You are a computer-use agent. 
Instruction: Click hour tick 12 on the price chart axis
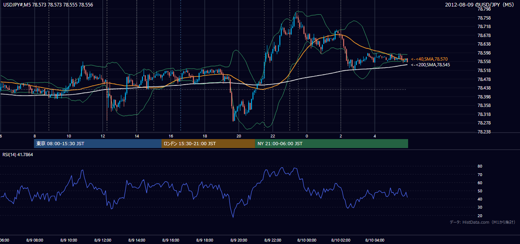point(103,136)
